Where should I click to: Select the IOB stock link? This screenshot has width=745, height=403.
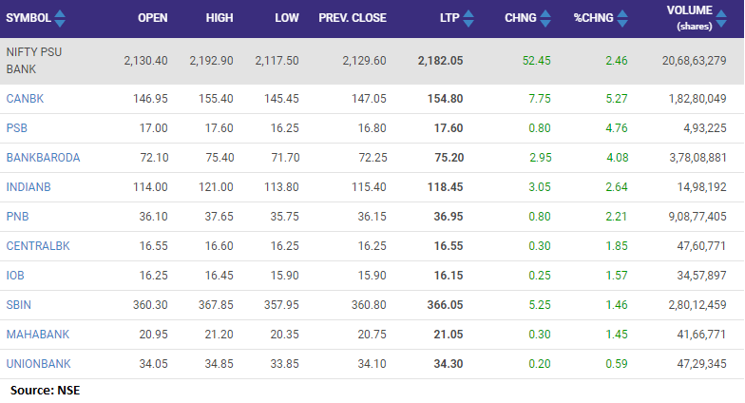16,275
